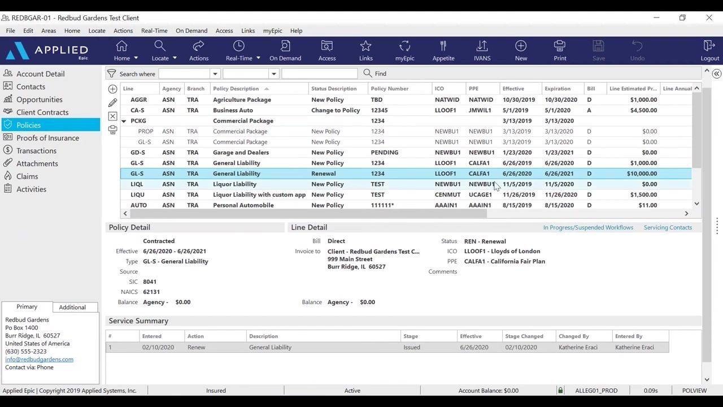The image size is (723, 407).
Task: Sort by the Policy Description column header
Action: [x=259, y=89]
